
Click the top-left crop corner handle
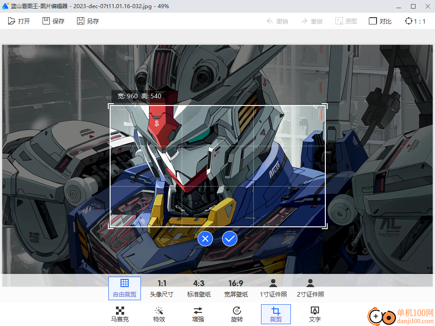(110, 105)
